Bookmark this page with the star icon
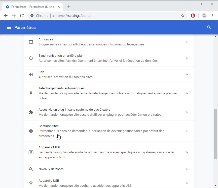 (183, 16)
